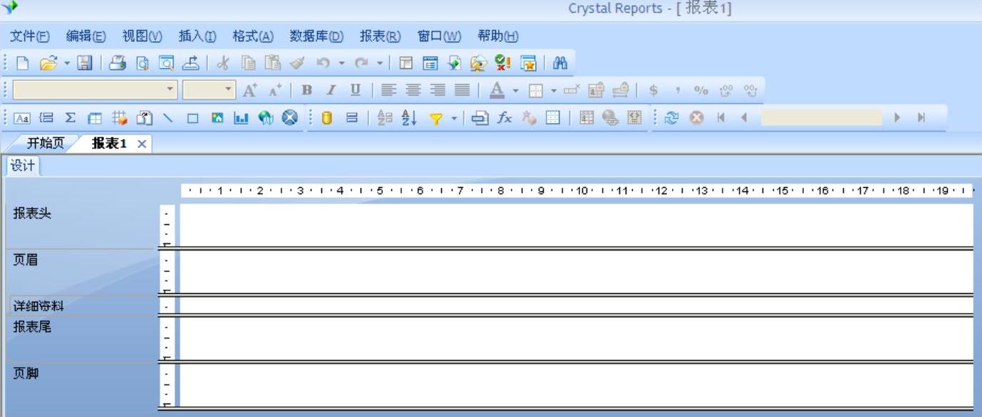
Task: Insert a cross-tab icon
Action: 95,118
